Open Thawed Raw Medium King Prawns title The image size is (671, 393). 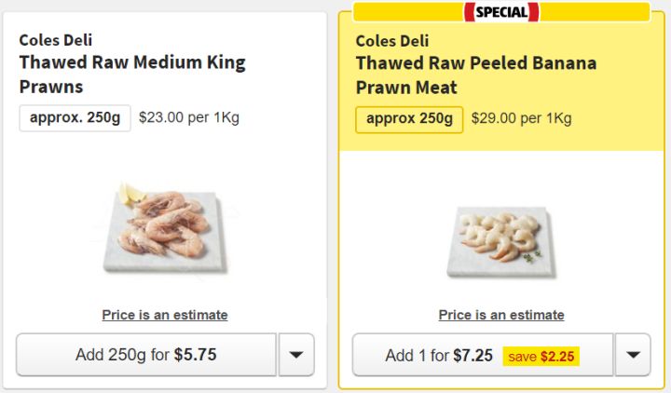click(x=132, y=75)
